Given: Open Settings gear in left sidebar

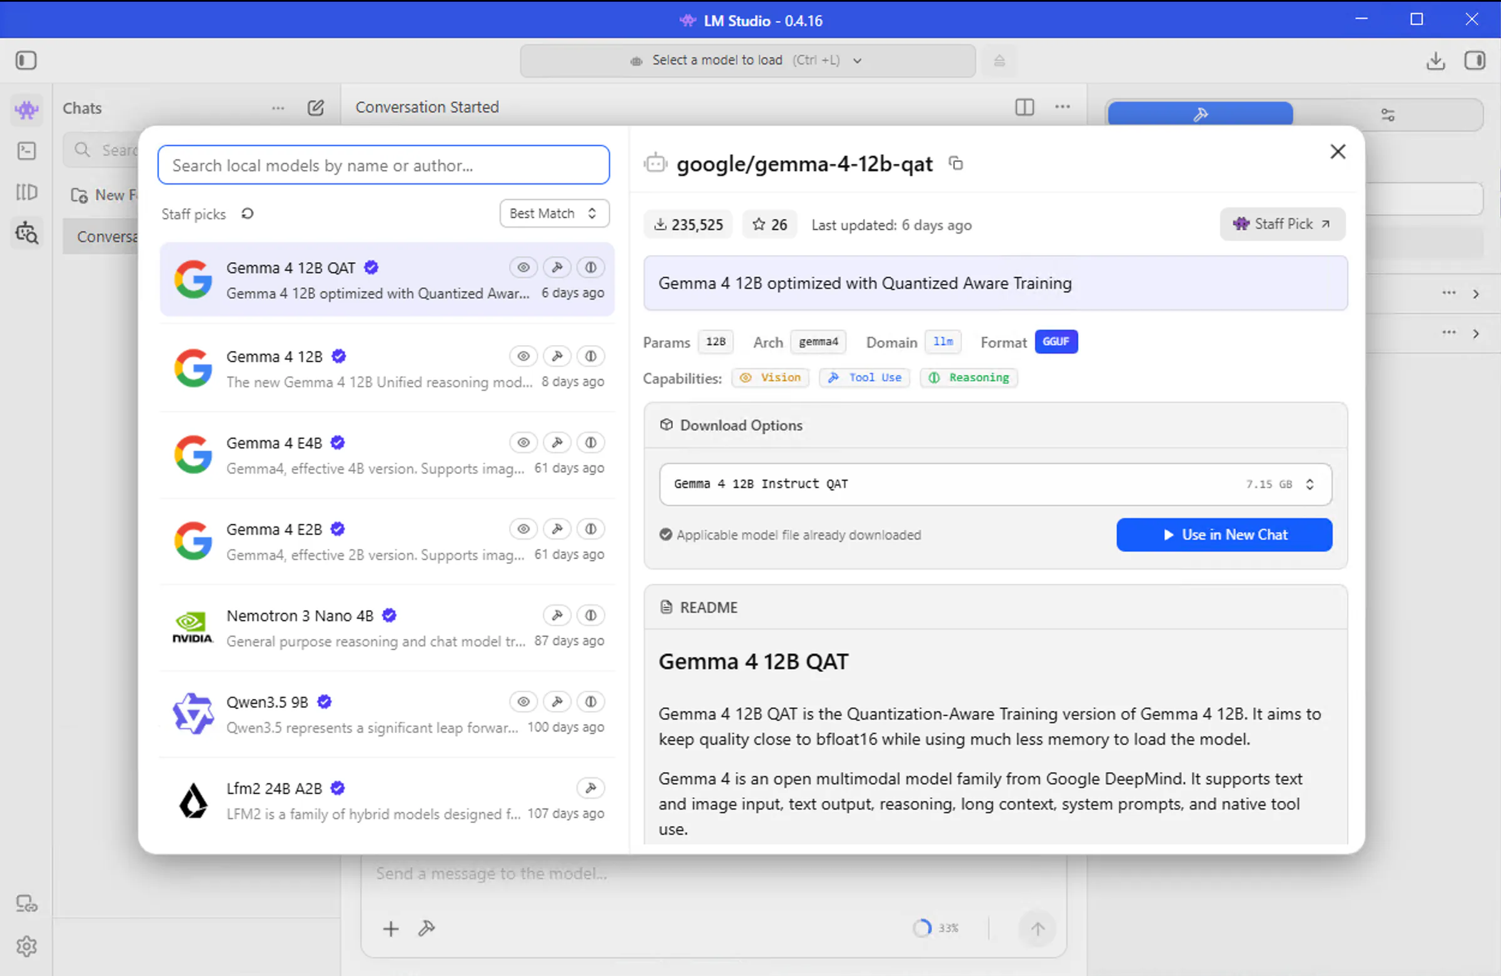Looking at the screenshot, I should coord(26,947).
